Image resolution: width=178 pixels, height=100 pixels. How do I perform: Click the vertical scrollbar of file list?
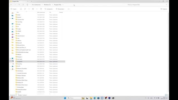click(168, 52)
